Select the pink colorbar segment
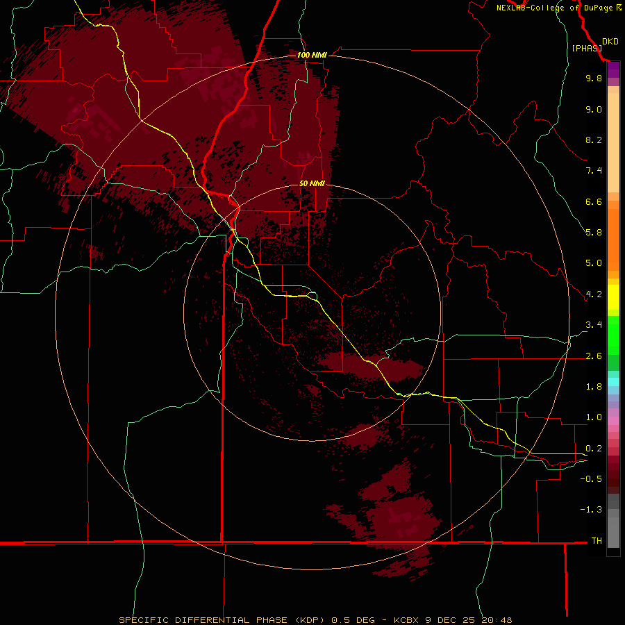Image resolution: width=625 pixels, height=625 pixels. [x=613, y=421]
